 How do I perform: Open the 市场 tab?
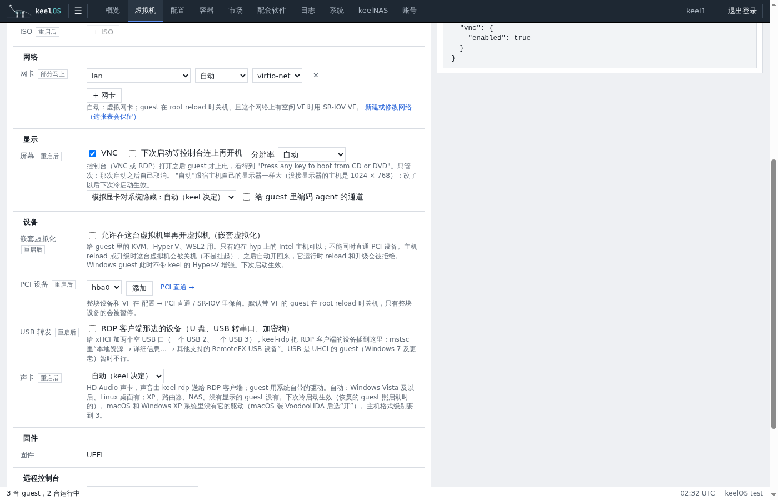click(x=236, y=11)
